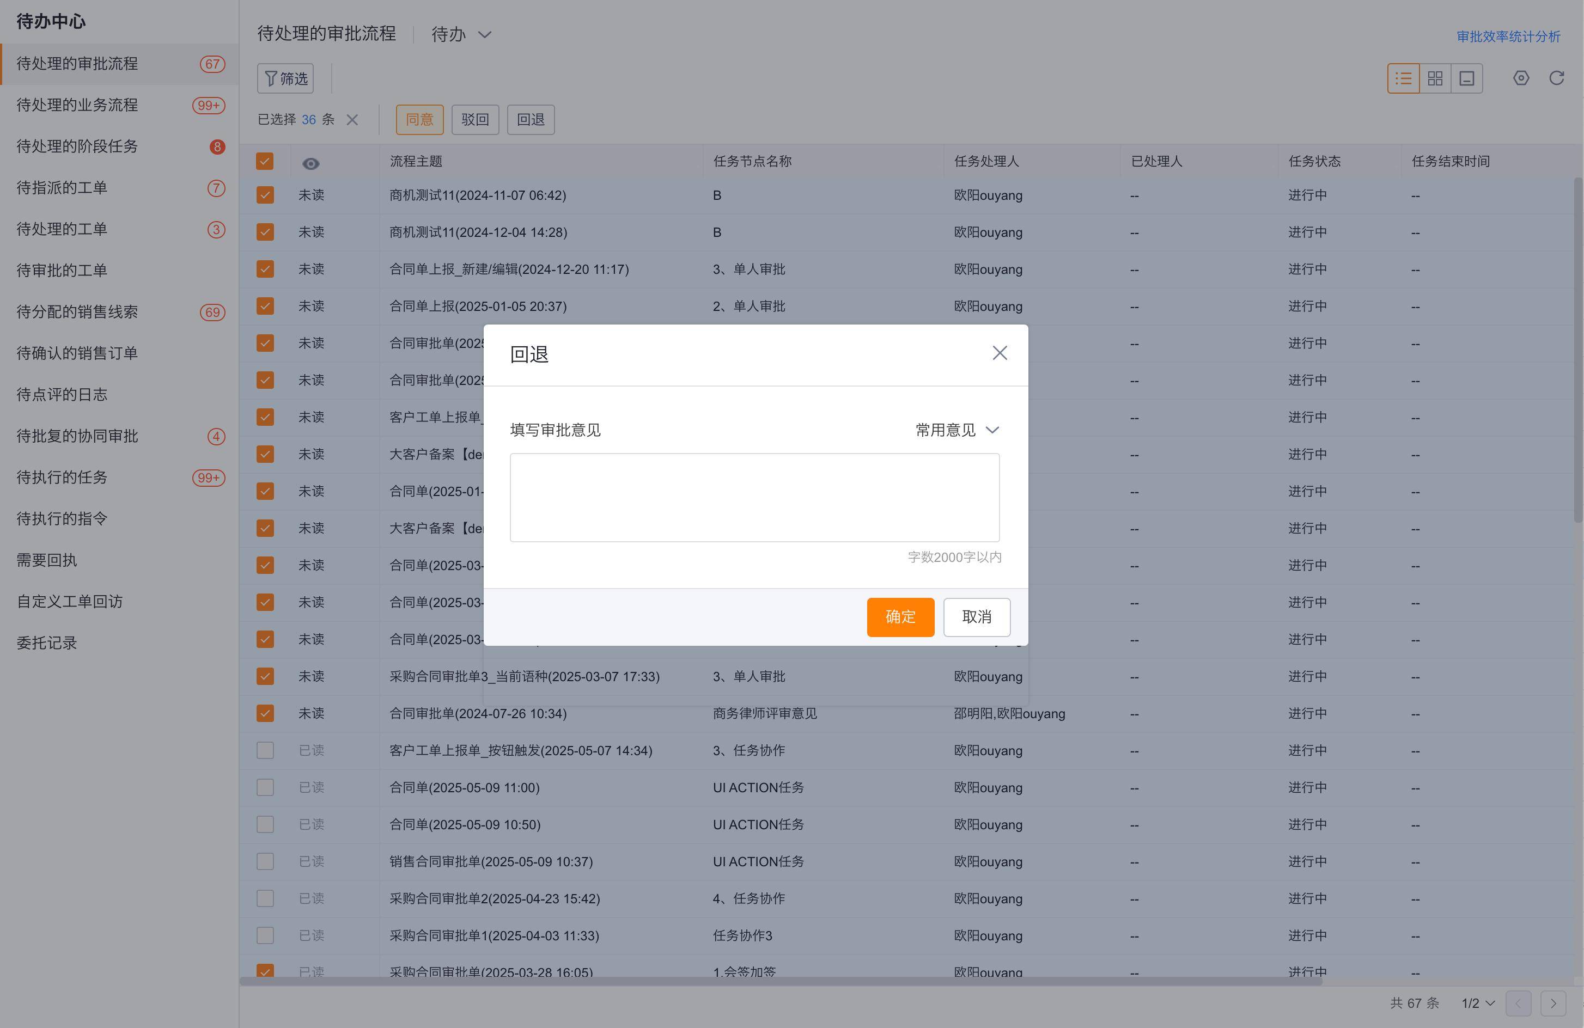The image size is (1584, 1028).
Task: Click the refresh list icon
Action: 1556,78
